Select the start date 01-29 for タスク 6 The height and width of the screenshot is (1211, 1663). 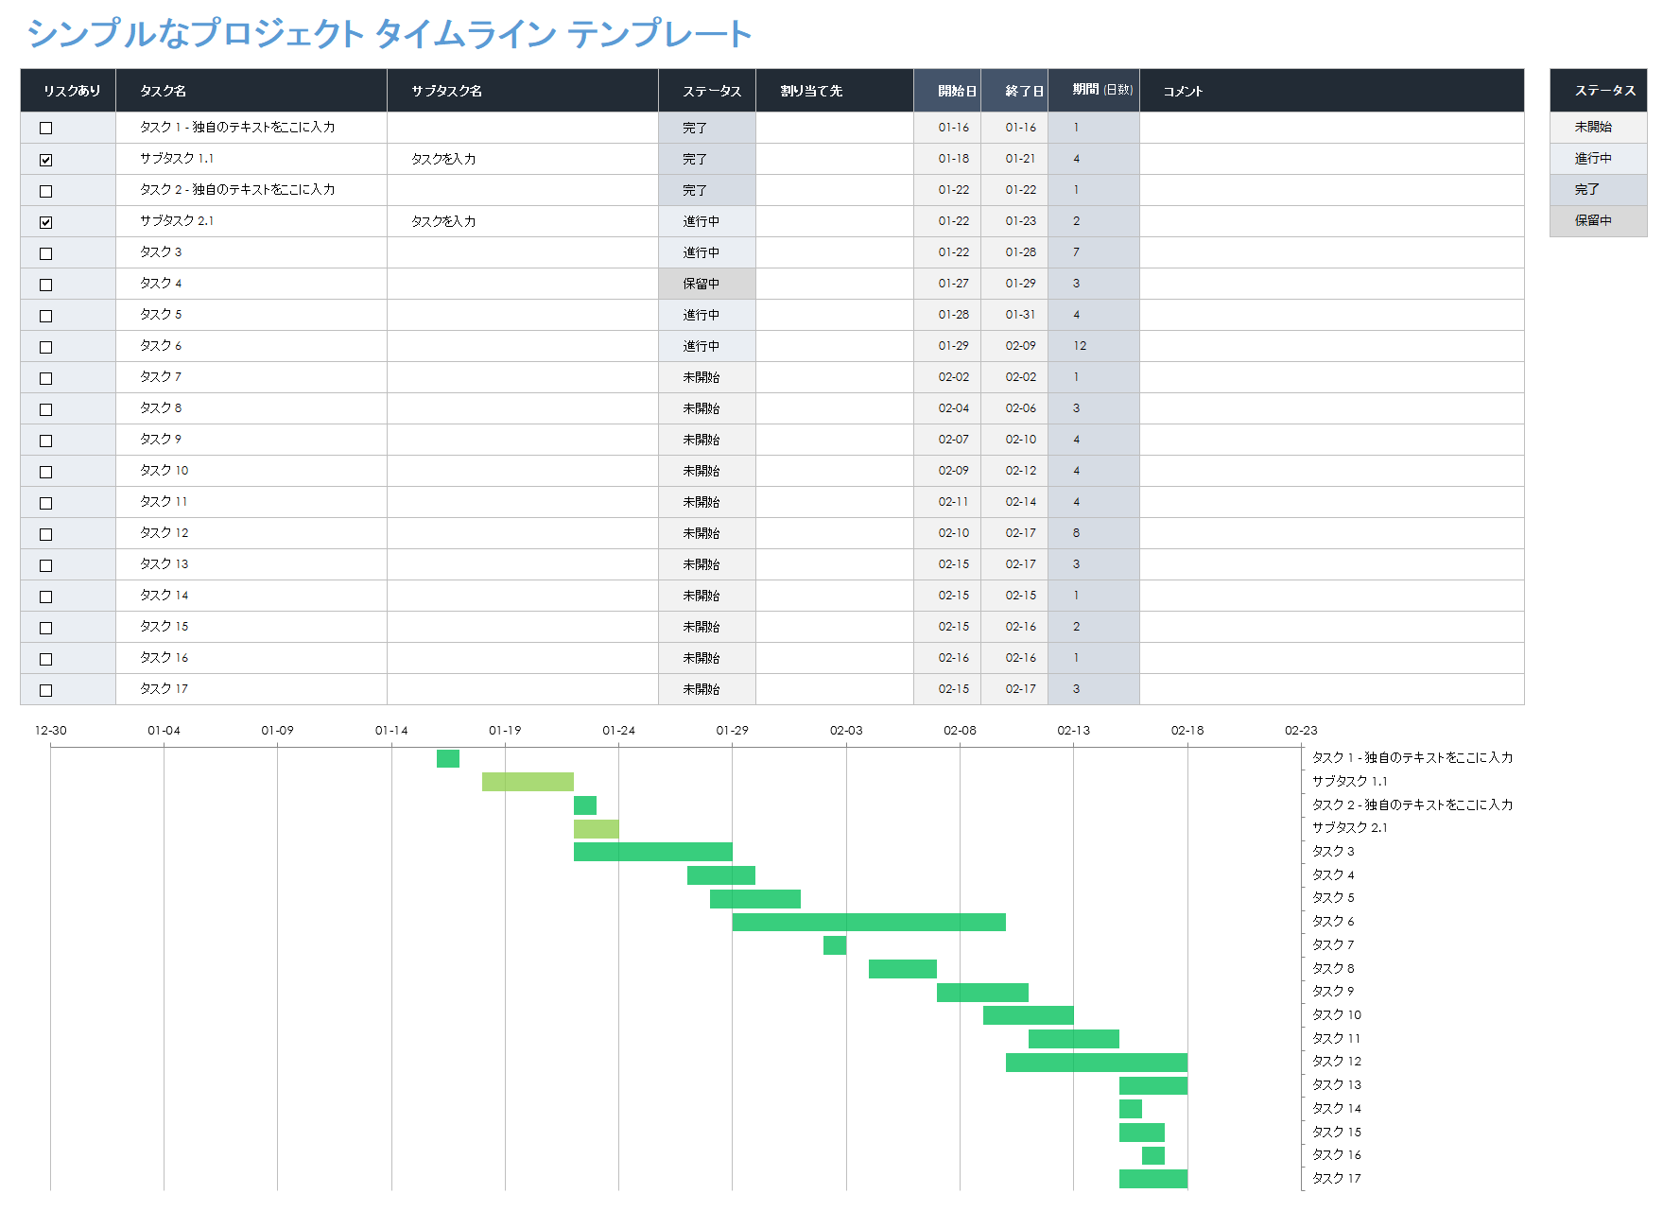(x=947, y=346)
